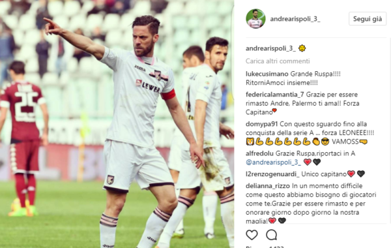Open andrearispoli_3_ username in the caption
This screenshot has width=391, height=248.
[x=270, y=48]
